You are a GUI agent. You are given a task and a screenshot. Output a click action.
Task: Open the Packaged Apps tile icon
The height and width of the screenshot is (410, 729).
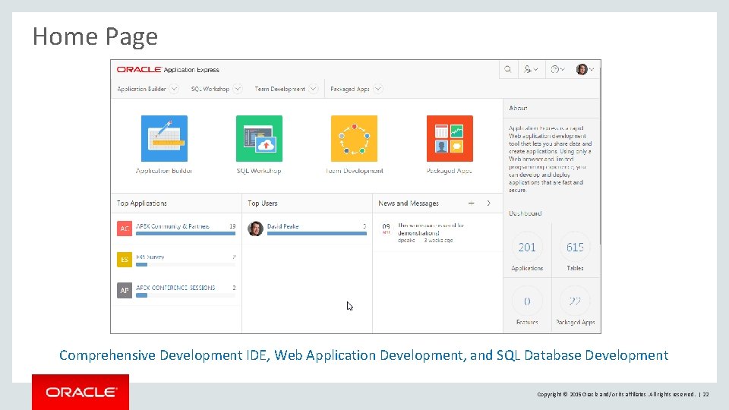[450, 138]
